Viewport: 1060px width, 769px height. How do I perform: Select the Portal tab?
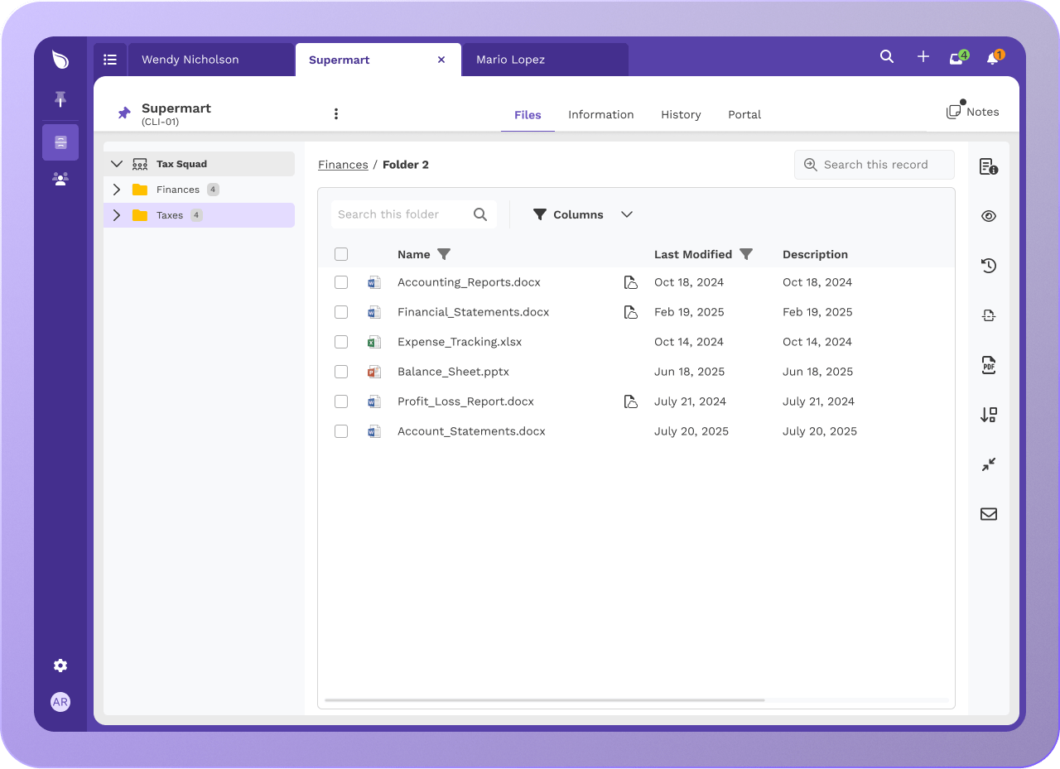pyautogui.click(x=744, y=115)
